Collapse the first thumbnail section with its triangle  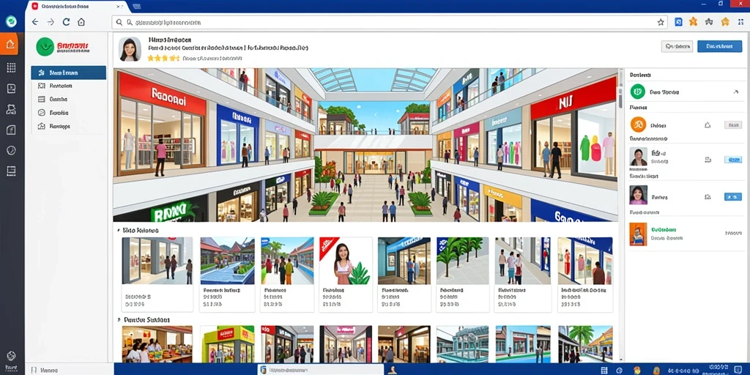click(118, 231)
